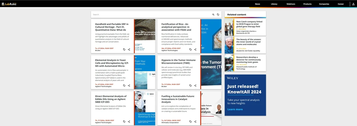The height and width of the screenshot is (126, 357).
Task: Click Akademie věd České republiky source text
Action: 248,51
